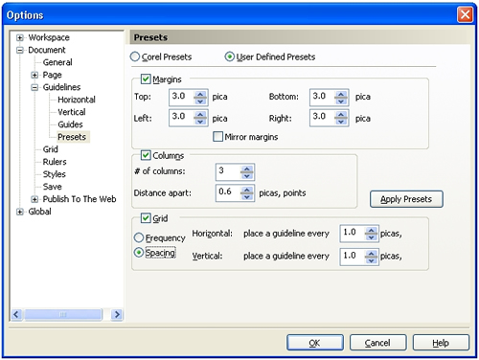Open the Grid tree item
Screen dimensions: 479x360
click(51, 149)
